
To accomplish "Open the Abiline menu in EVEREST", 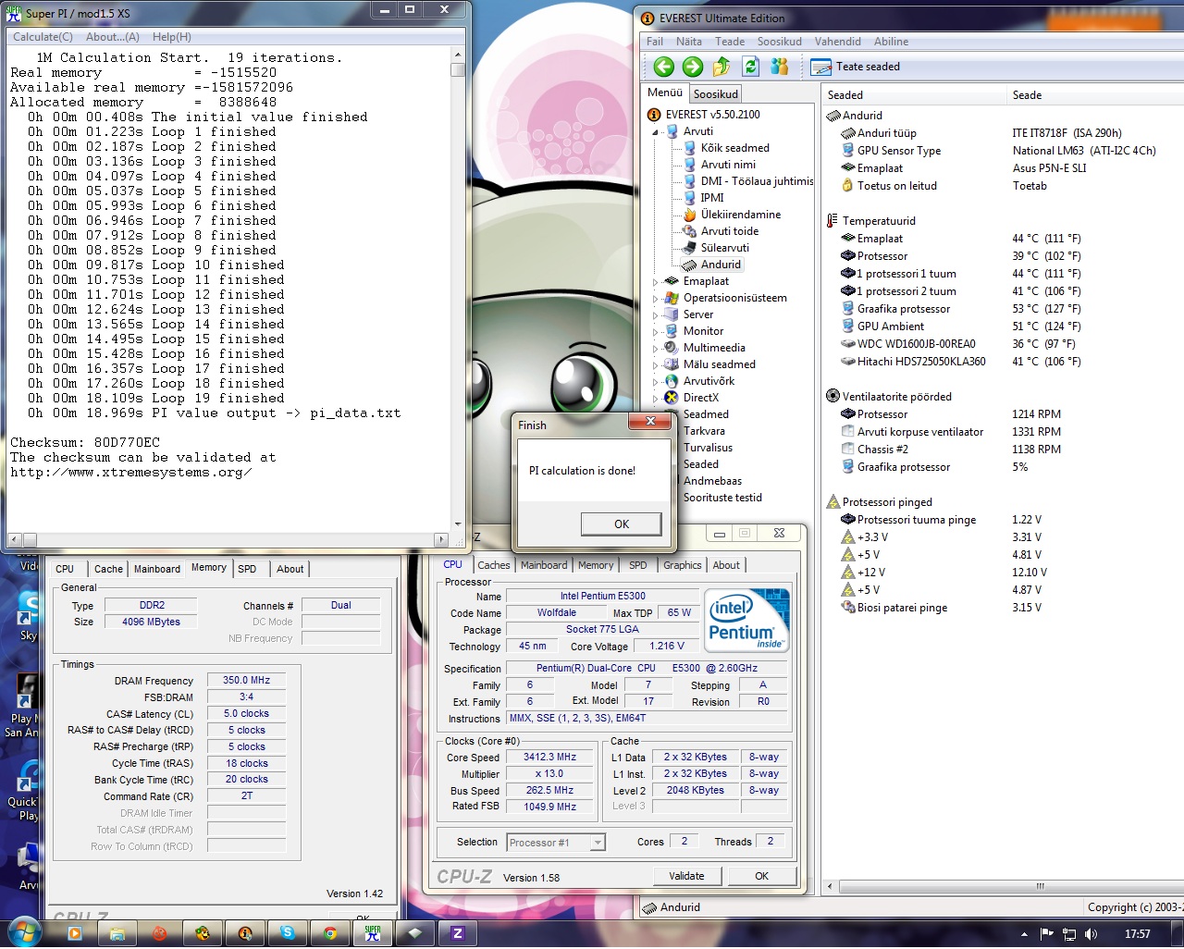I will [892, 42].
